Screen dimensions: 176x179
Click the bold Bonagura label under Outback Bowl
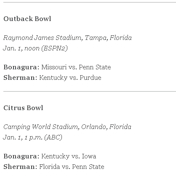pos(21,67)
